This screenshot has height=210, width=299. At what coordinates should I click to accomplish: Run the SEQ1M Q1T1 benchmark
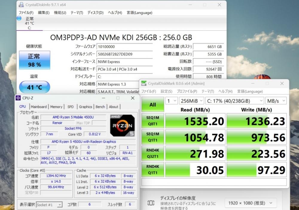153,137
